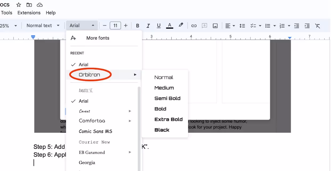Open the Tools menu
331x171 pixels.
(7, 13)
